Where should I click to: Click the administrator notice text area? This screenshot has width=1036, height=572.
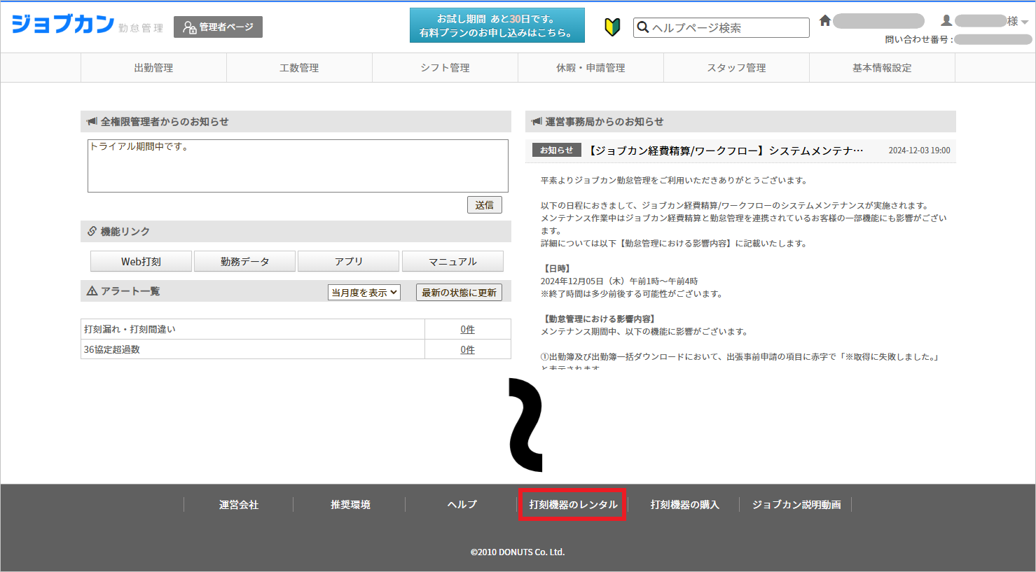point(298,166)
